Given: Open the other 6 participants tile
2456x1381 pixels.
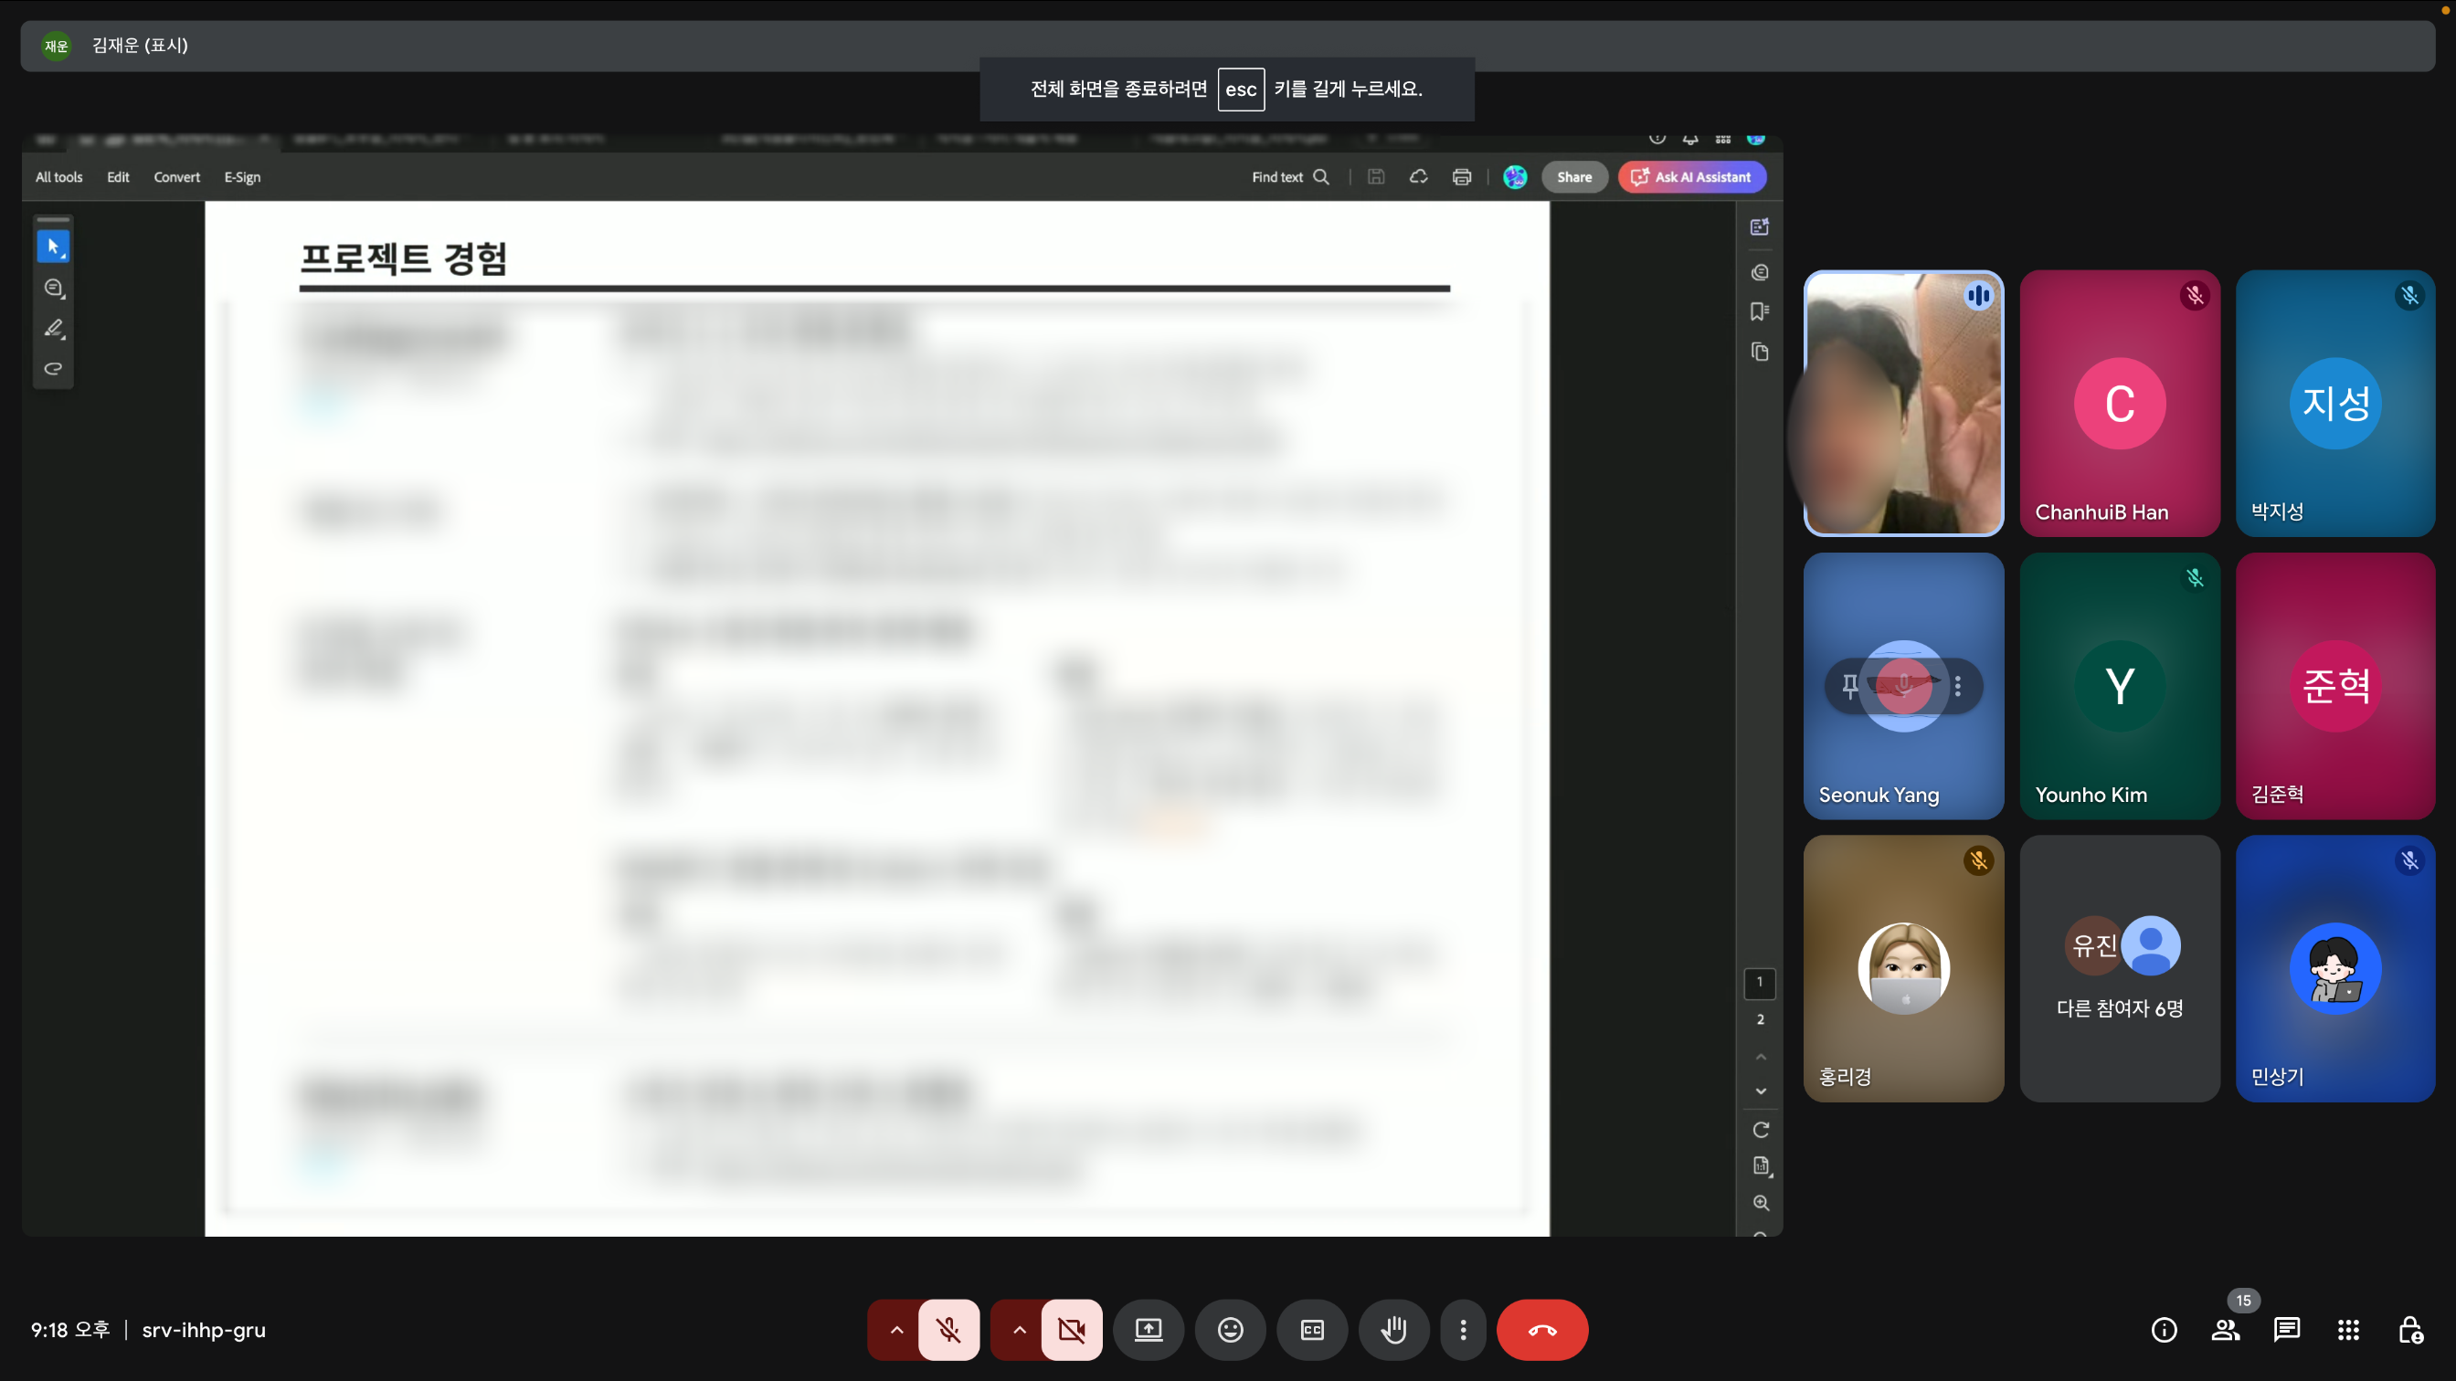Looking at the screenshot, I should click(2120, 968).
